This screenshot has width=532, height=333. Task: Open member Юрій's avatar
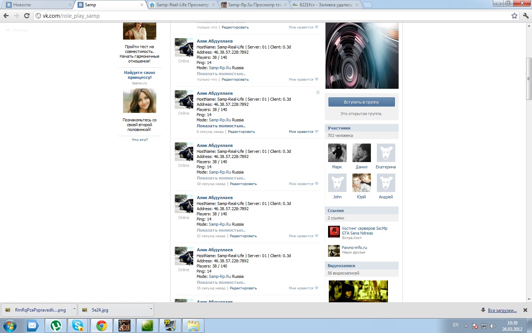click(x=362, y=183)
